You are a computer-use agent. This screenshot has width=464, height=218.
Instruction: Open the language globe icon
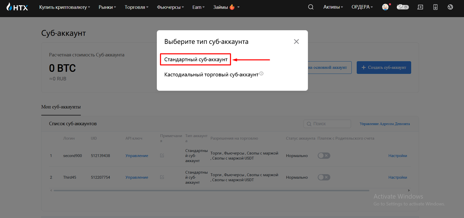[x=450, y=7]
